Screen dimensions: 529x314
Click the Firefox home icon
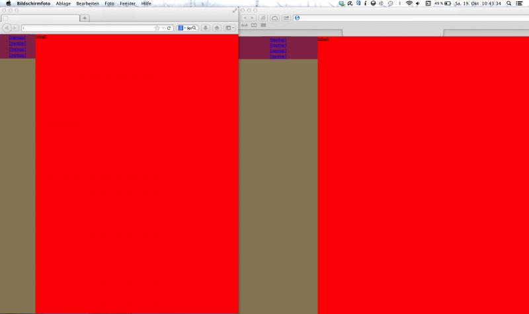(x=217, y=28)
